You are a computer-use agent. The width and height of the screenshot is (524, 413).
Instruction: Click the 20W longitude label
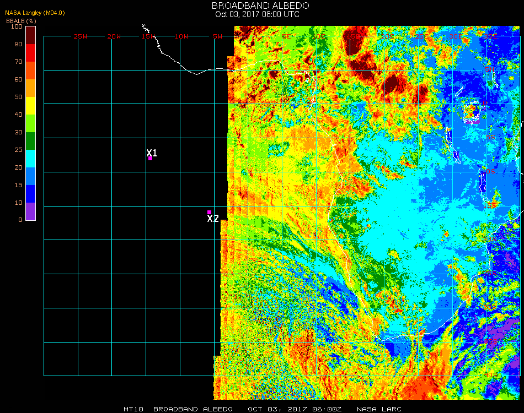point(114,36)
